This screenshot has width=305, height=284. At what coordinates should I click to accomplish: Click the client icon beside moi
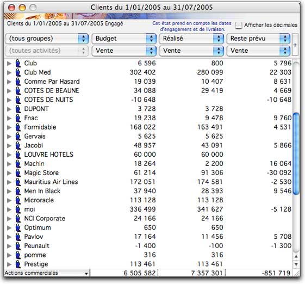[x=18, y=209]
